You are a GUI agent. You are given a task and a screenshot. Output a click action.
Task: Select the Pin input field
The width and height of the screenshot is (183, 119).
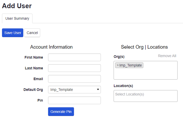pyautogui.click(x=74, y=100)
